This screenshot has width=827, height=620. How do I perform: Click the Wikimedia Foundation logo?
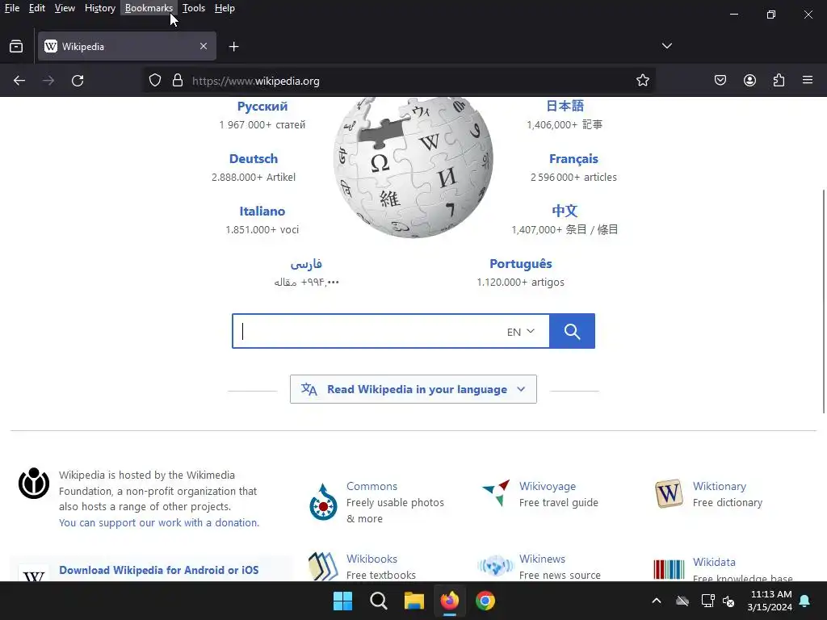34,483
